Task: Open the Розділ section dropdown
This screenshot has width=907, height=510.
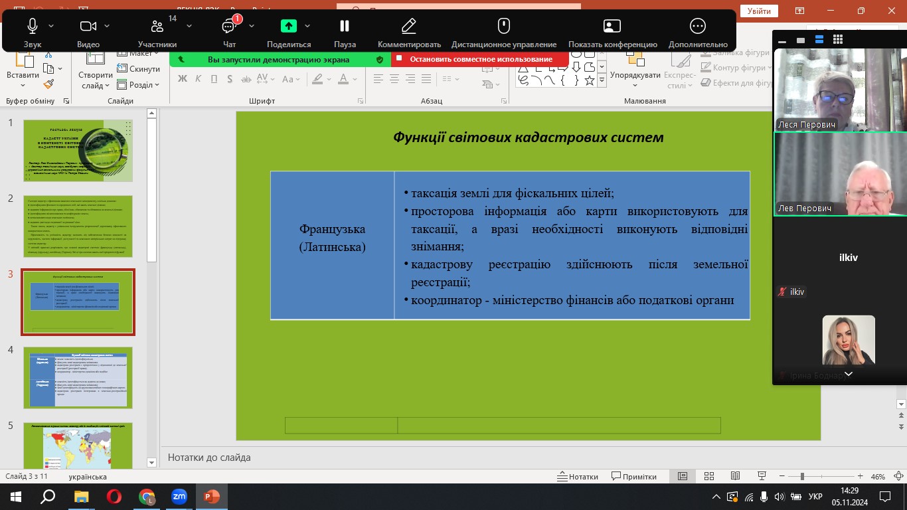Action: (139, 85)
